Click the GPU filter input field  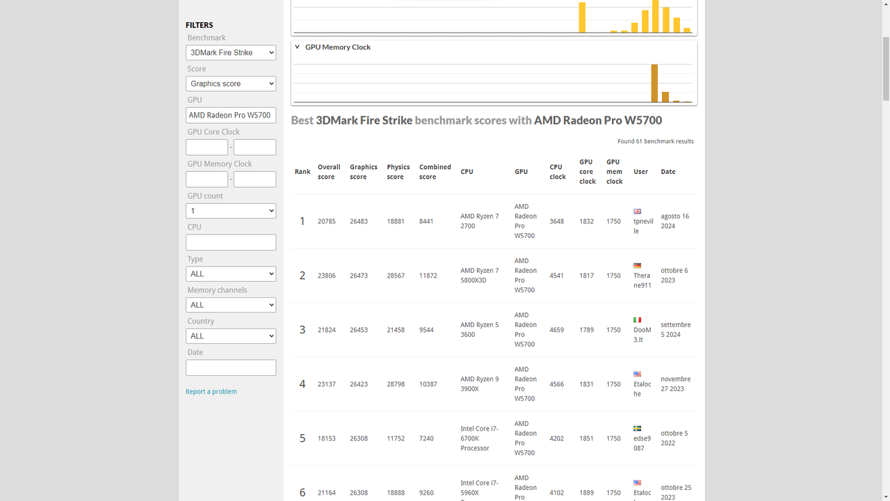coord(231,116)
